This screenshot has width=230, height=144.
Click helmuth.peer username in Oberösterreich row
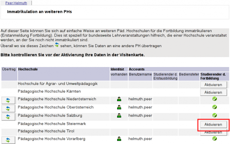140,107
